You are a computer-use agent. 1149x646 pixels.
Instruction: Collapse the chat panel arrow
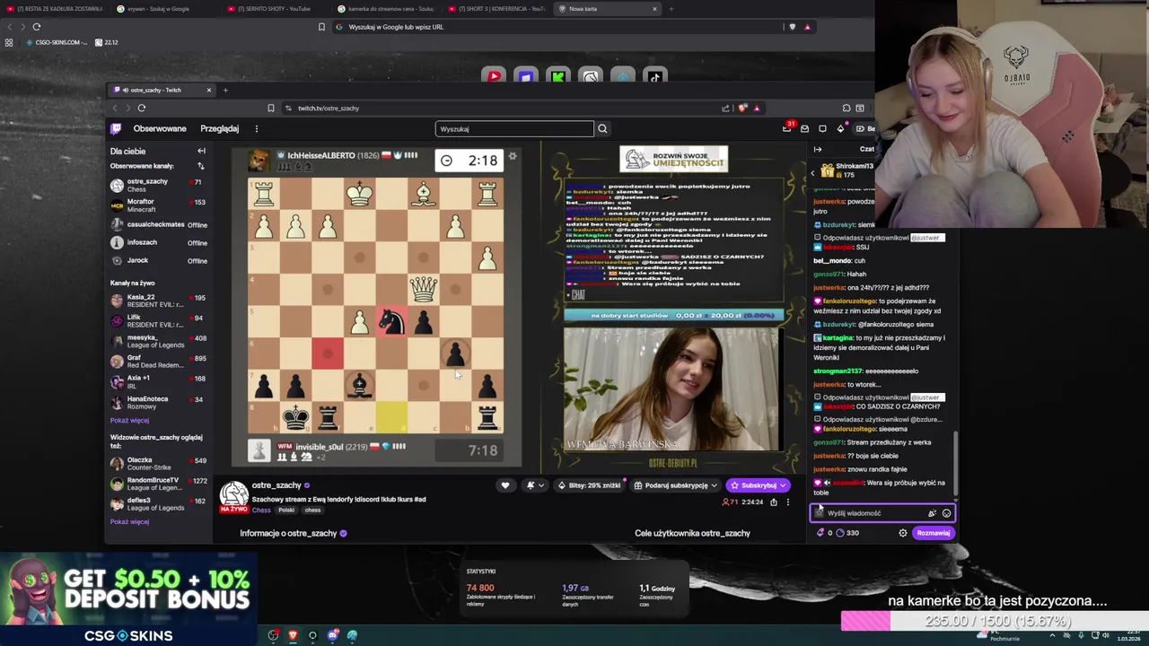tap(818, 149)
